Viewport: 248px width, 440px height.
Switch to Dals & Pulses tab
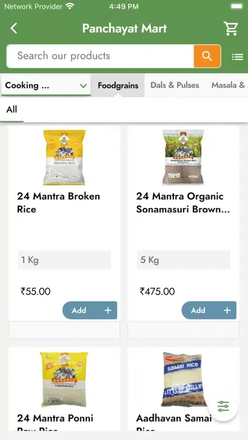pyautogui.click(x=175, y=85)
